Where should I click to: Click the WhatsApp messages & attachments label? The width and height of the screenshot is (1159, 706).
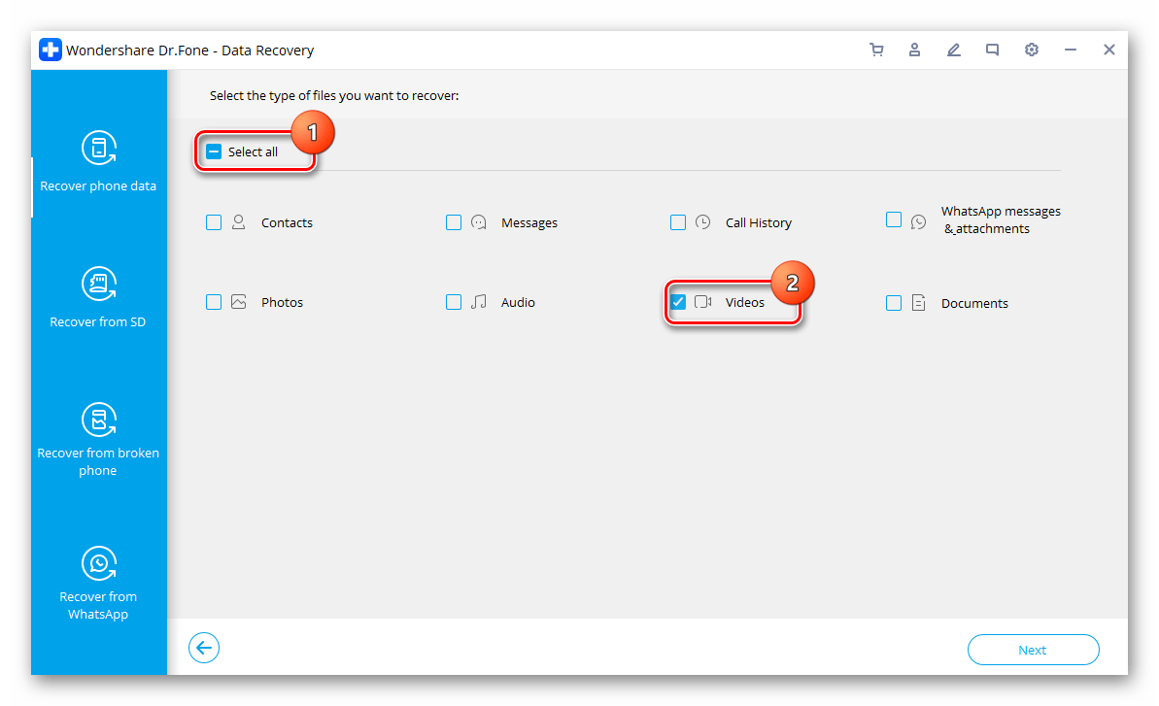tap(1001, 220)
